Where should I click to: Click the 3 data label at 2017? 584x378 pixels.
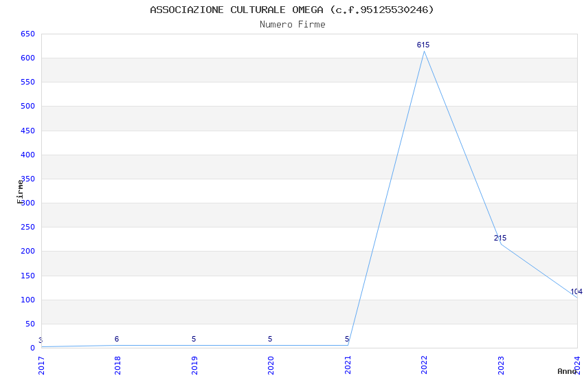click(41, 340)
